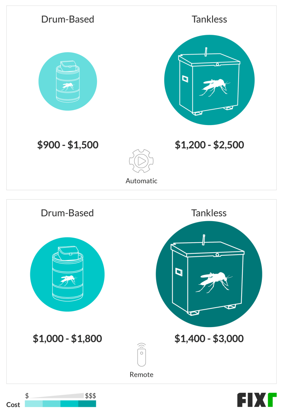Select Tankless heading in the Remote panel
The width and height of the screenshot is (283, 414).
click(x=209, y=213)
